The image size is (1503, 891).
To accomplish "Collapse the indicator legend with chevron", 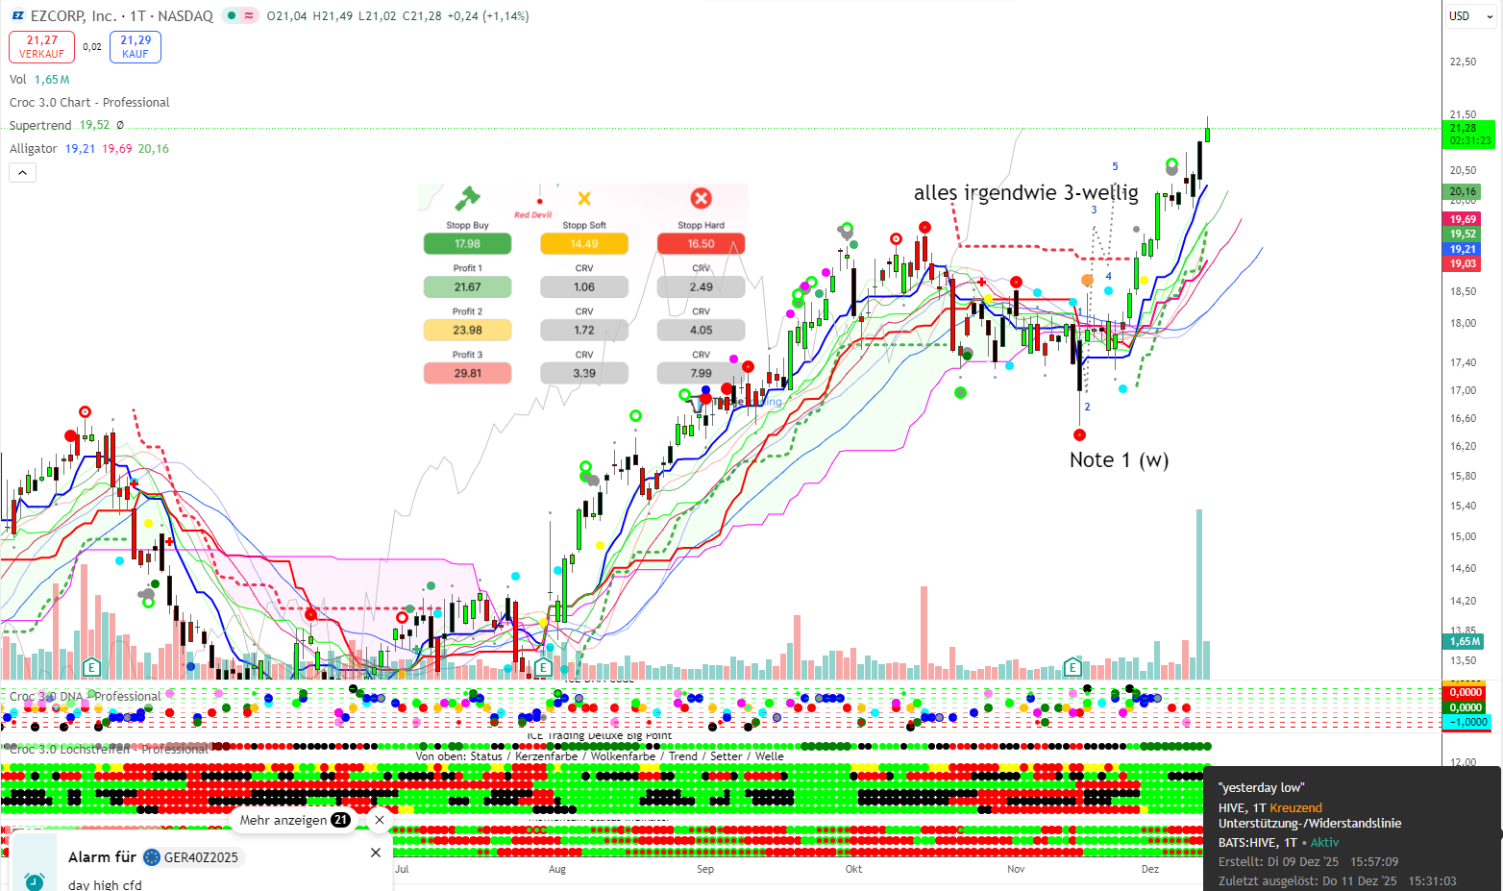I will pos(23,172).
